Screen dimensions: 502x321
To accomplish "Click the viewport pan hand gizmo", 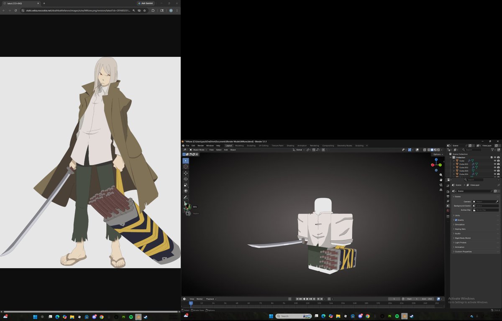I will 441,180.
